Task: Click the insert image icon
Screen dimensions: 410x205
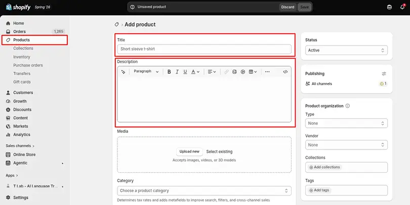Action: pyautogui.click(x=234, y=72)
